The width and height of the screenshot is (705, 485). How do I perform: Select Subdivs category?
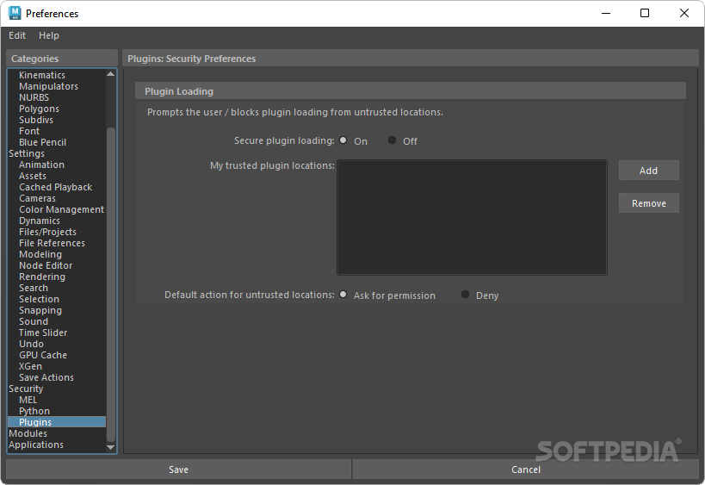tap(36, 120)
